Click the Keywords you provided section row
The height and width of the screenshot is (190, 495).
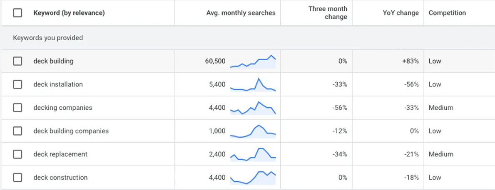click(48, 38)
